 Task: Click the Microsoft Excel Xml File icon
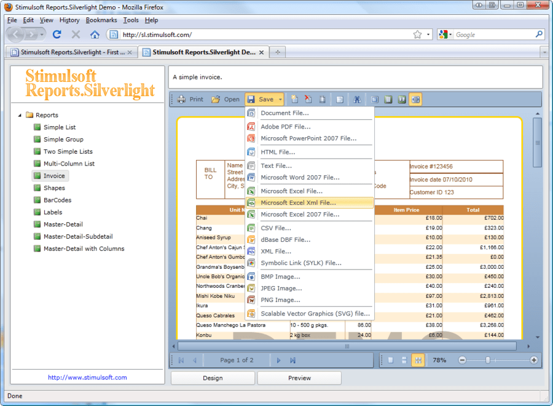click(x=251, y=202)
